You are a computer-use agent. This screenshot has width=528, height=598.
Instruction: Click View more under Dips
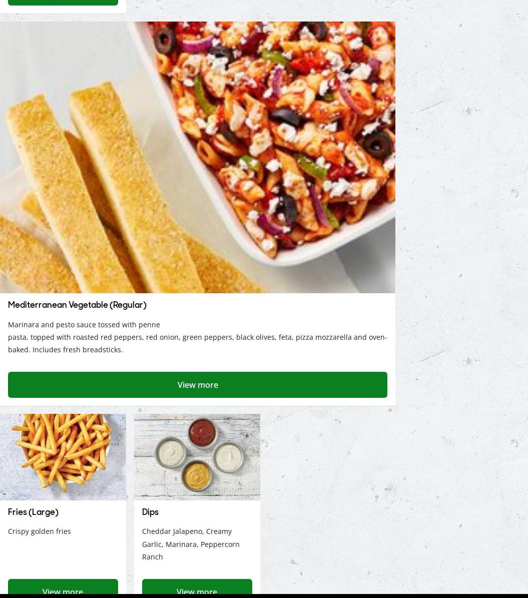pos(197,586)
